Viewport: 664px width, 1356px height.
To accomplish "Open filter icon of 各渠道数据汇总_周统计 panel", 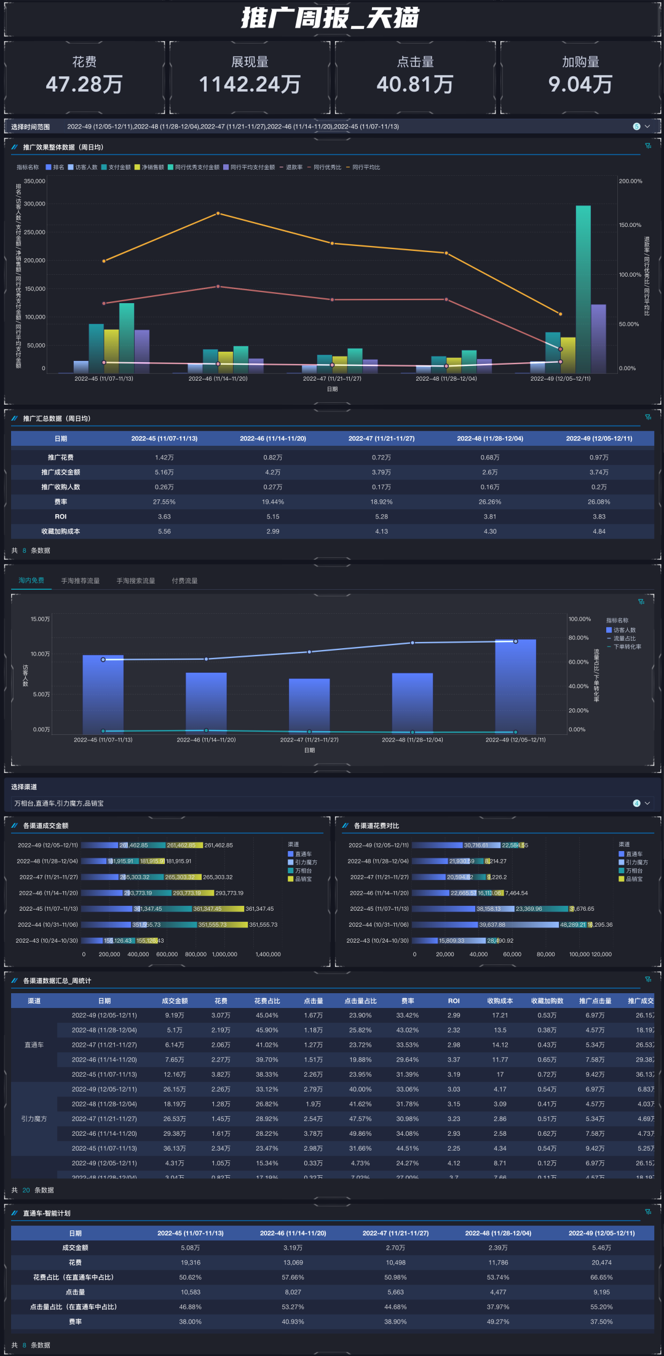I will click(x=648, y=979).
